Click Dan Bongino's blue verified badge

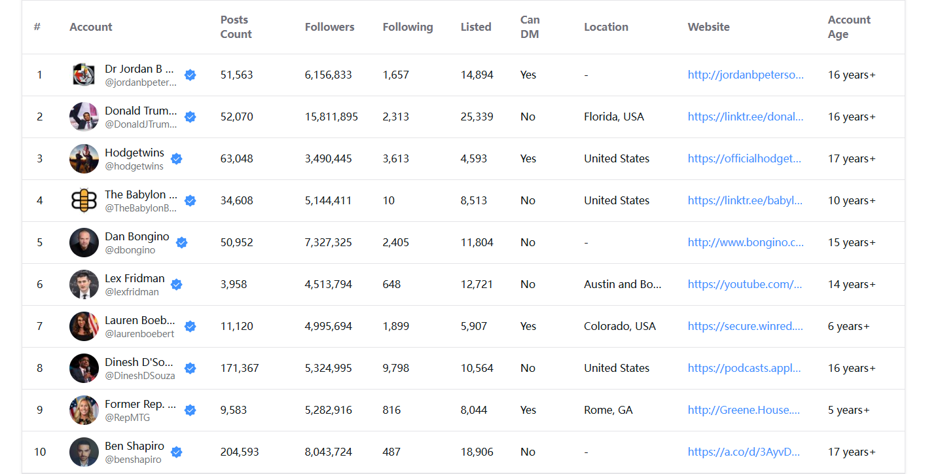click(x=182, y=243)
